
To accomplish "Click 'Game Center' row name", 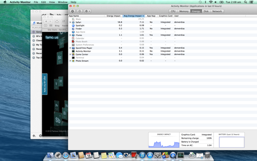I will 82,54.
